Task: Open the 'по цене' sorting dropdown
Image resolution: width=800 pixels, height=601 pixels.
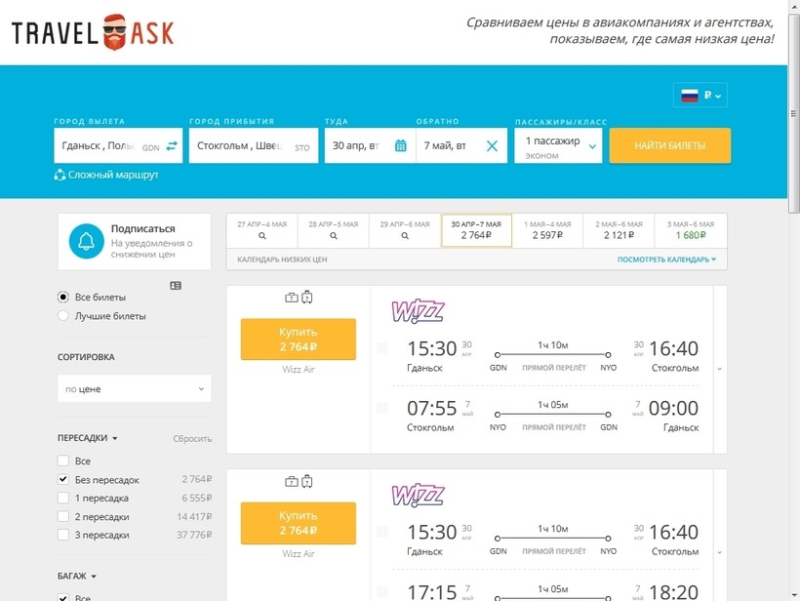Action: [x=134, y=389]
